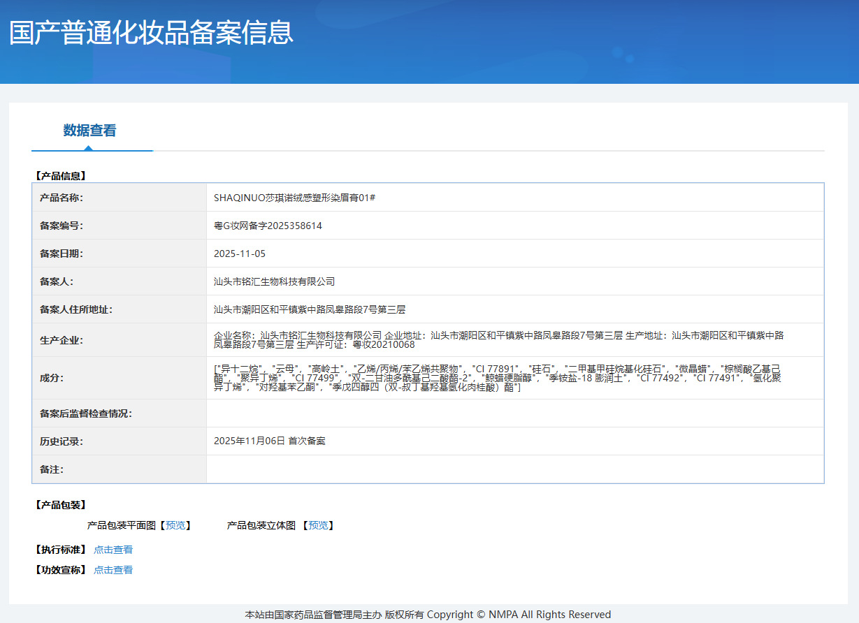Image resolution: width=859 pixels, height=623 pixels.
Task: Click the 产品包装平面图 label text
Action: point(121,525)
